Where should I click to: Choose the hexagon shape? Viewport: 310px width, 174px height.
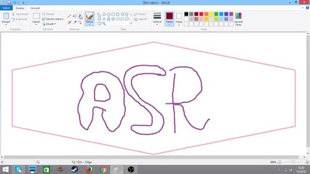pos(113,14)
